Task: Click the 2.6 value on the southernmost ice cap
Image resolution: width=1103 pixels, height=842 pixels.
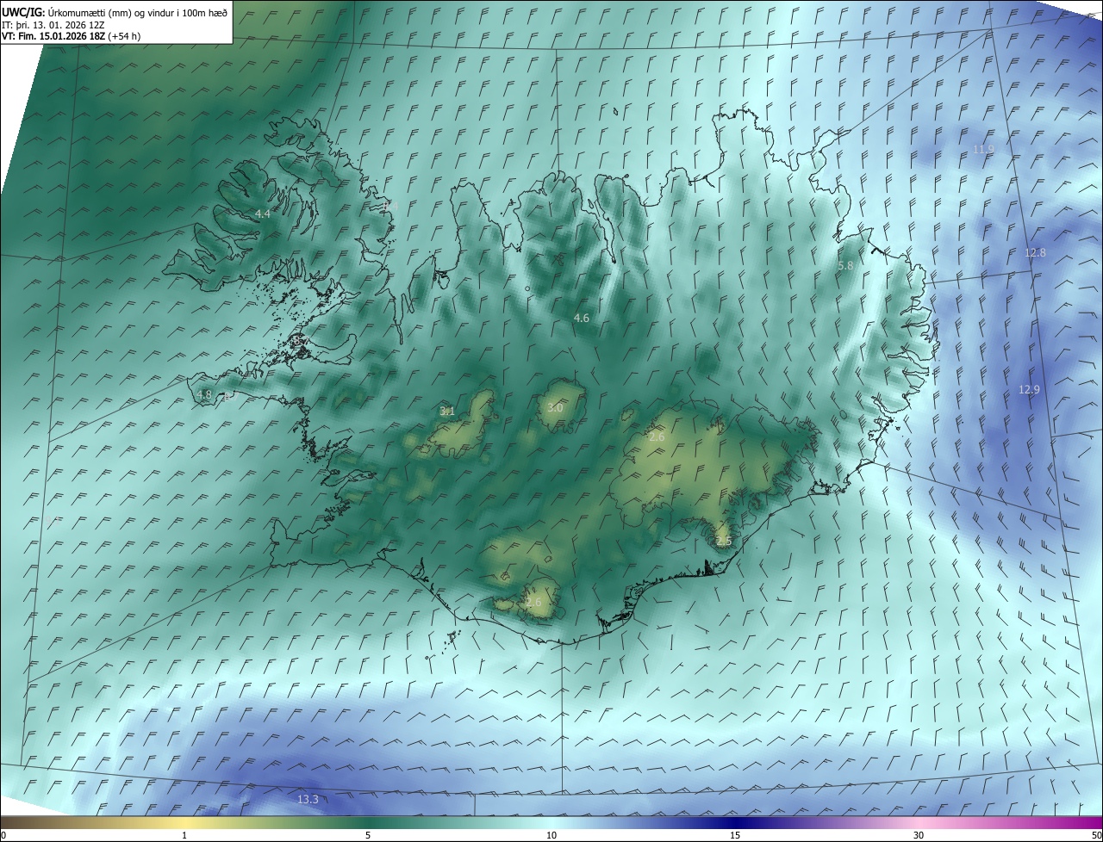Action: [534, 603]
